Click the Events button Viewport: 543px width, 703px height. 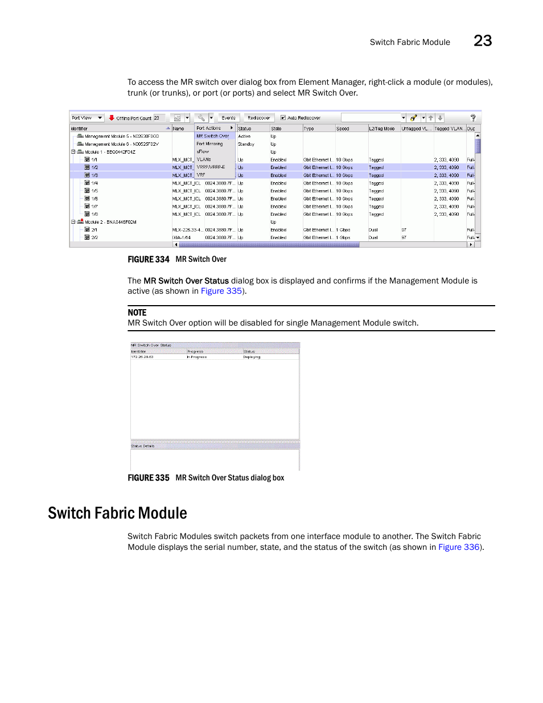(x=229, y=118)
